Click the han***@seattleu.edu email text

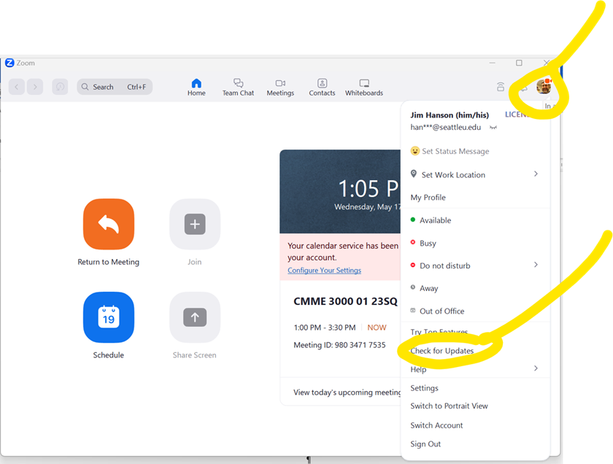pos(446,127)
